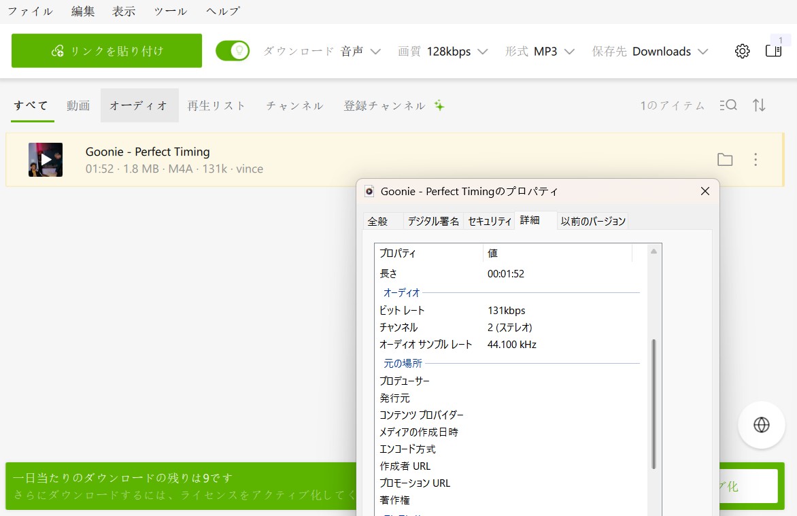Select the 動画 tab
Image resolution: width=797 pixels, height=516 pixels.
coord(78,105)
